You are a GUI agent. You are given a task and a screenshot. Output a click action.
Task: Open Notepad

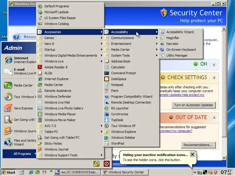coord(131,85)
